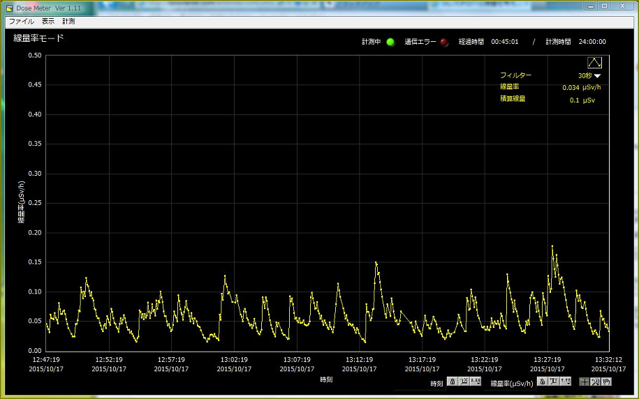Click the green 計測中 indicator light

pos(390,42)
